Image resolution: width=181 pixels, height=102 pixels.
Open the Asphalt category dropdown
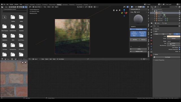141,12
